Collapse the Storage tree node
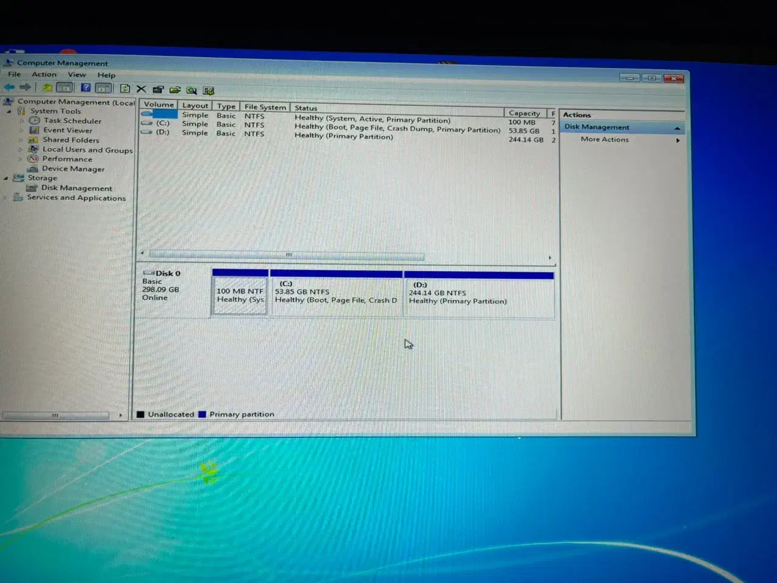Viewport: 777px width, 583px height. pyautogui.click(x=6, y=179)
